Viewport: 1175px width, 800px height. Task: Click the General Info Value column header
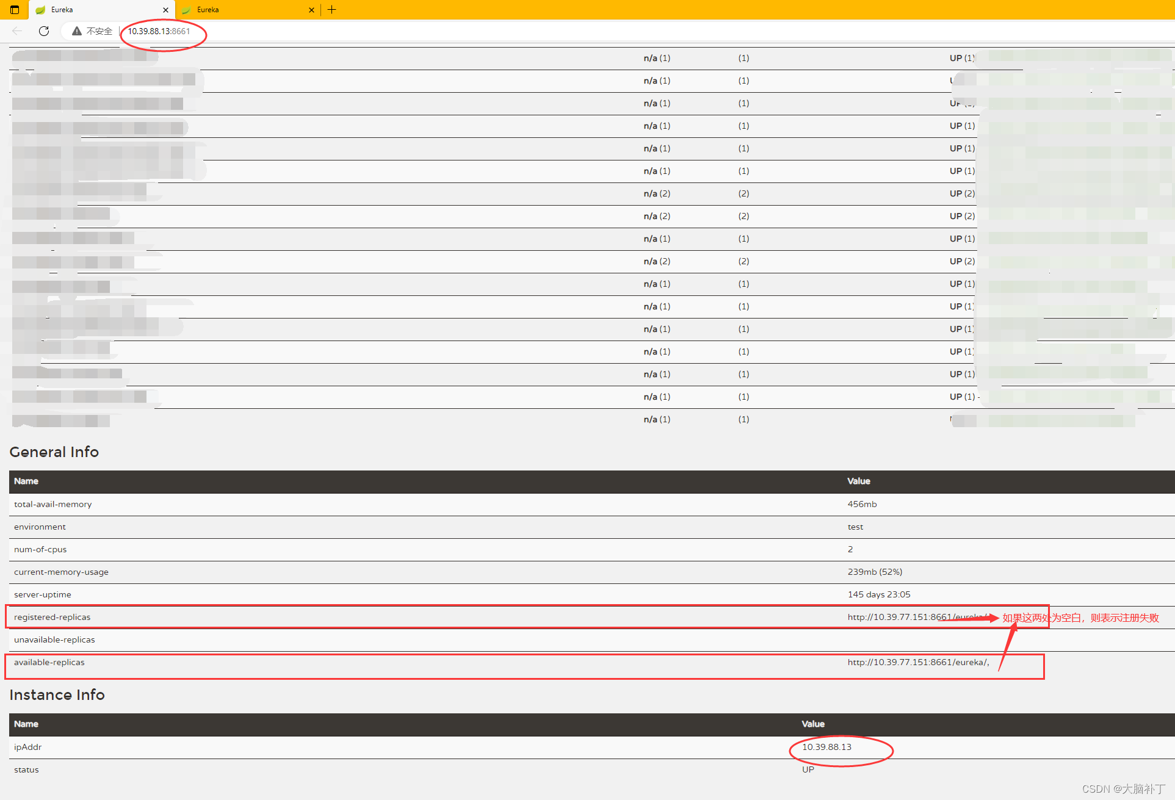[859, 481]
